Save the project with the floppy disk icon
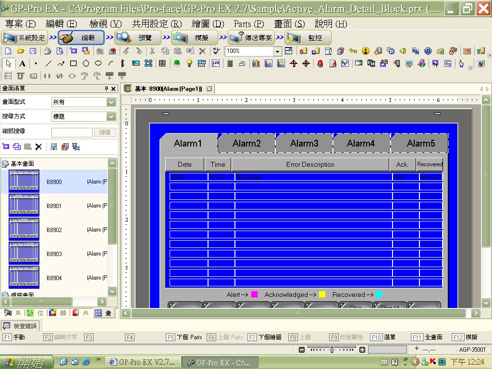The image size is (492, 369). coord(33,51)
